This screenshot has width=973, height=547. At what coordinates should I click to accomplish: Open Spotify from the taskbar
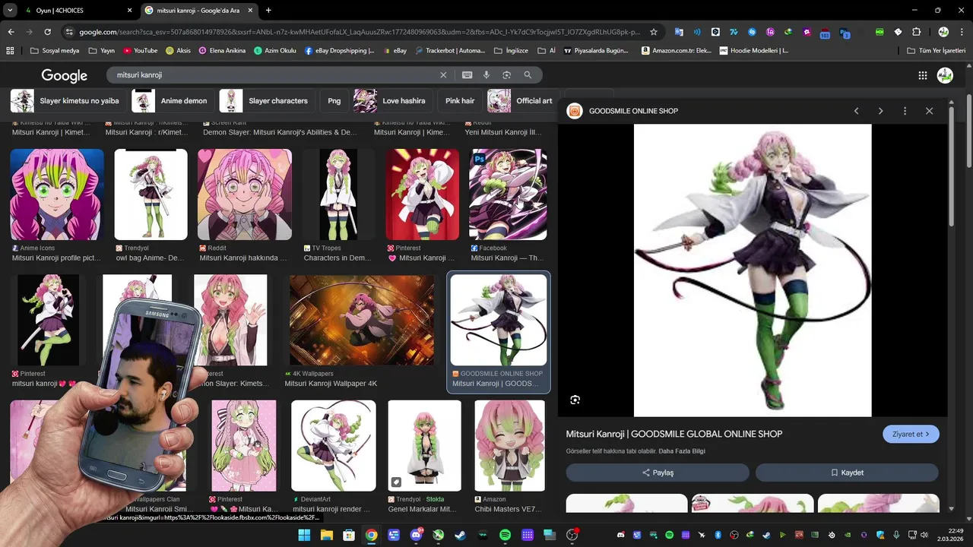pos(506,535)
